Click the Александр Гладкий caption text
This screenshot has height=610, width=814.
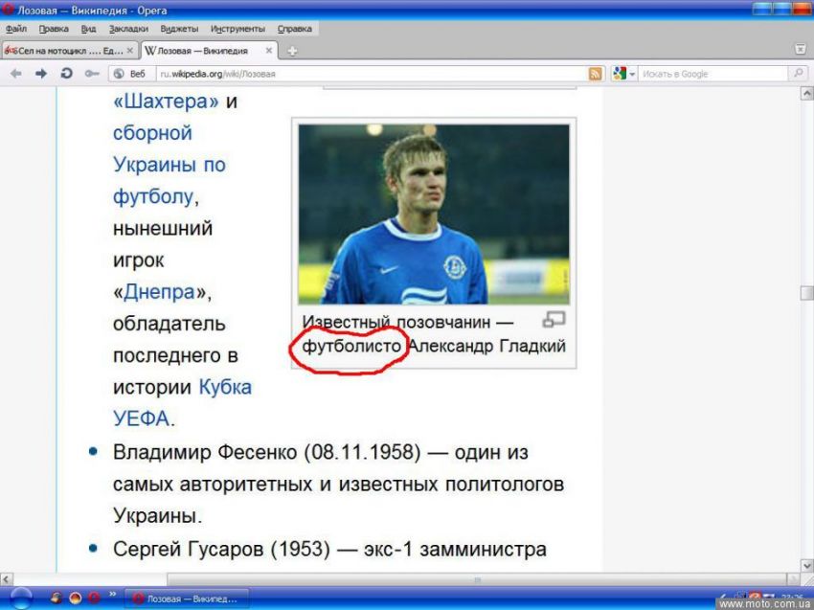pyautogui.click(x=486, y=346)
